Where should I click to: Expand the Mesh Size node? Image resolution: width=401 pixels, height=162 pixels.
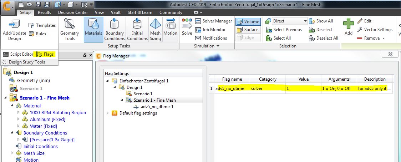tap(12, 153)
